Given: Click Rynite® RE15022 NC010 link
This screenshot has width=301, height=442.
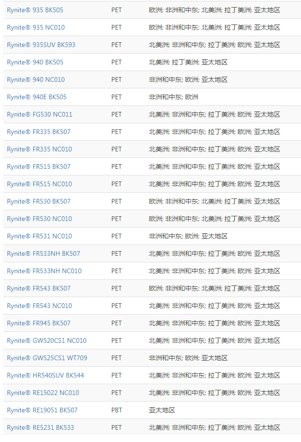Looking at the screenshot, I should pos(43,393).
